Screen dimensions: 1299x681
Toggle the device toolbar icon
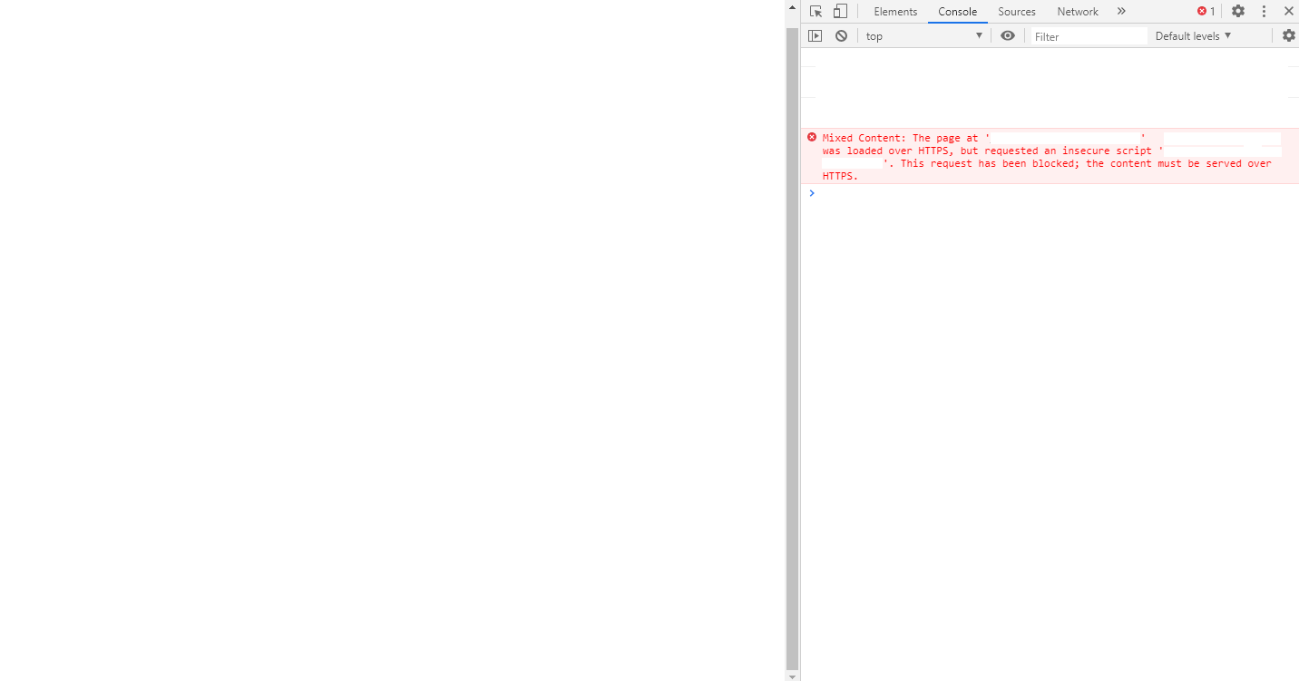click(x=840, y=12)
